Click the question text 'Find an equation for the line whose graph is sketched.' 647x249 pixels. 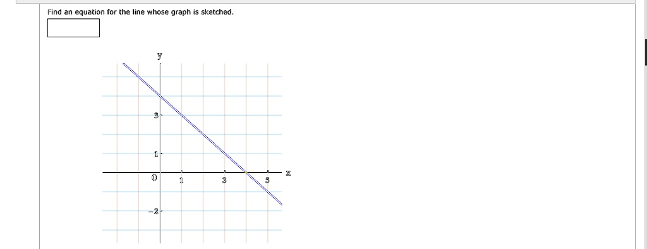[x=140, y=12]
